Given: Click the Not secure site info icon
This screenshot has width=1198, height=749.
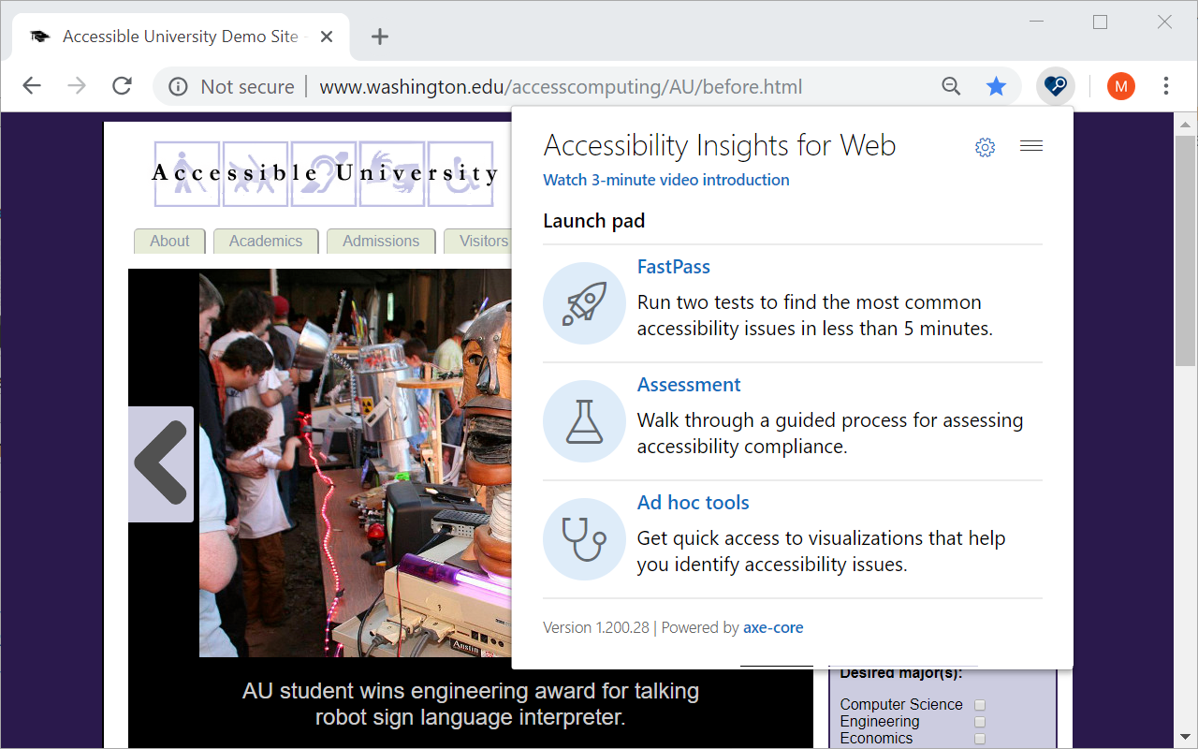Looking at the screenshot, I should (178, 87).
